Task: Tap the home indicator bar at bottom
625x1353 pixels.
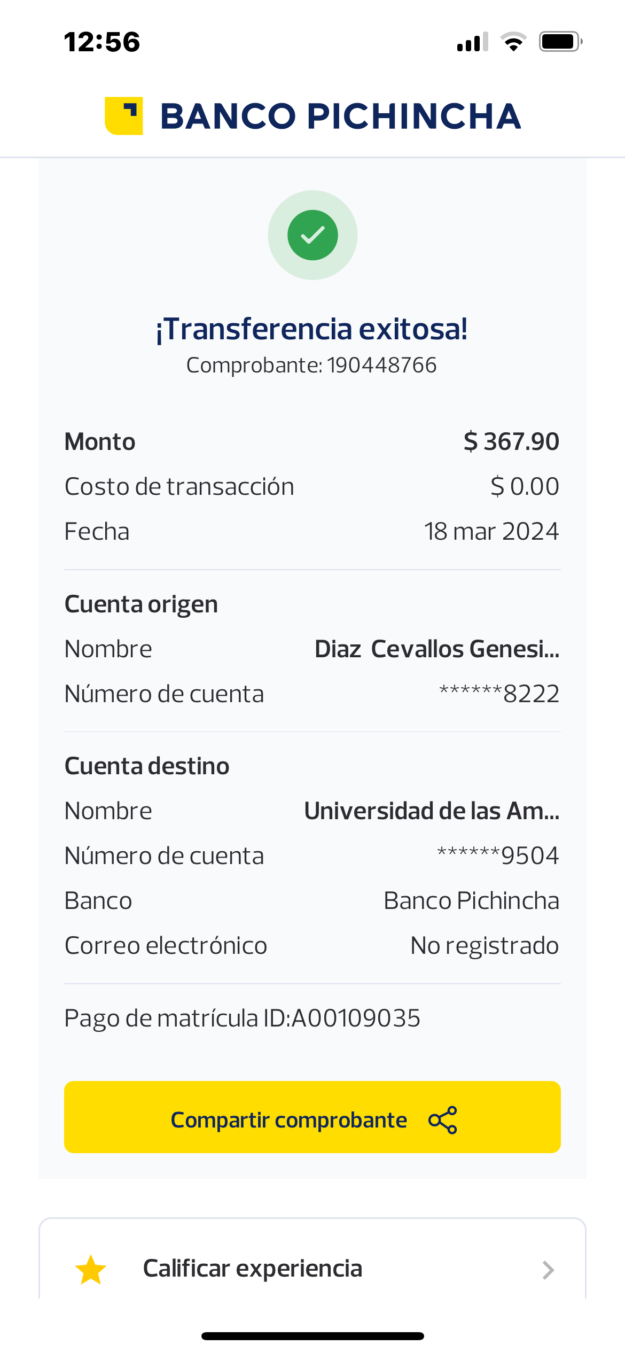Action: click(x=312, y=1336)
